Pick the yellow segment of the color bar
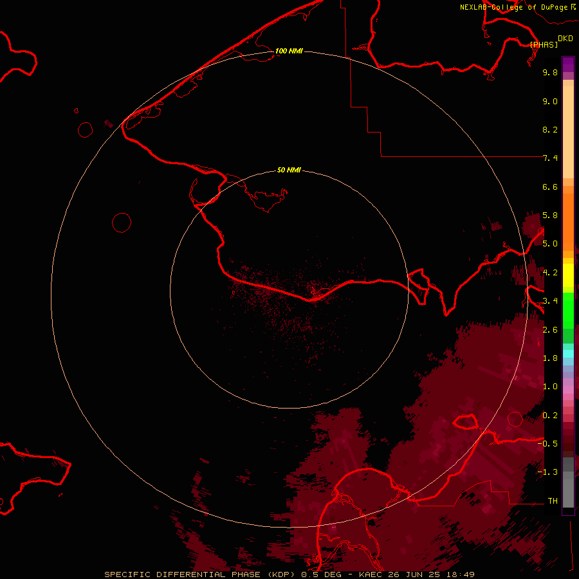Image resolution: width=579 pixels, height=579 pixels. click(568, 275)
